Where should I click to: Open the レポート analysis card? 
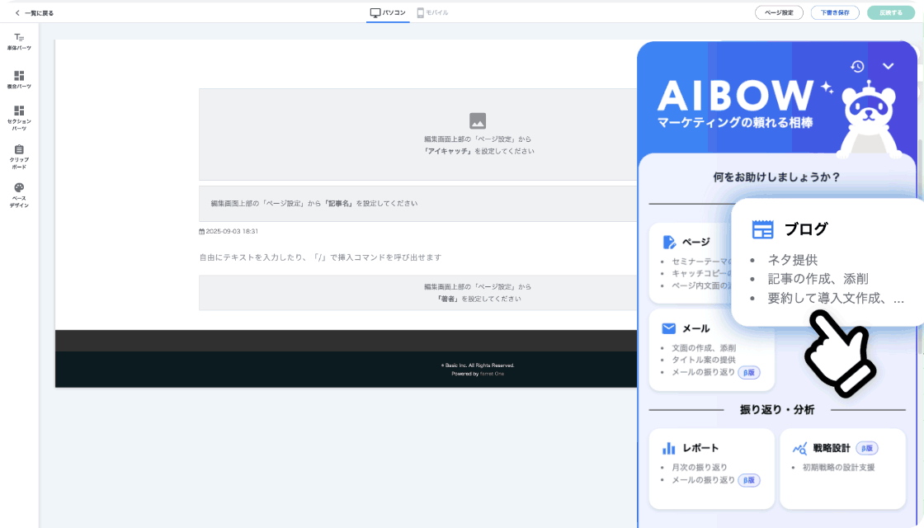click(x=711, y=468)
